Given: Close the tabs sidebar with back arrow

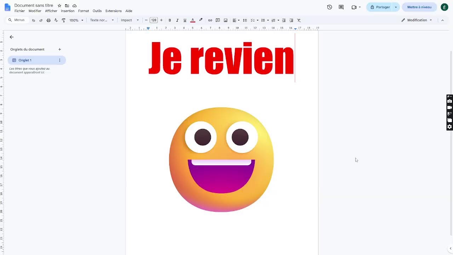Looking at the screenshot, I should click(x=12, y=37).
